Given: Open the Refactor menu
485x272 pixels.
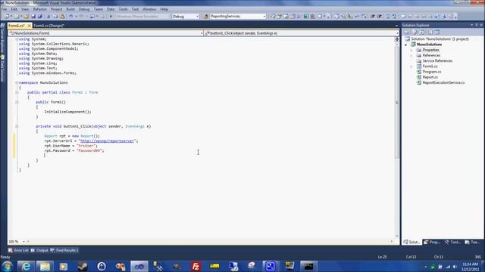Looking at the screenshot, I should click(x=40, y=9).
